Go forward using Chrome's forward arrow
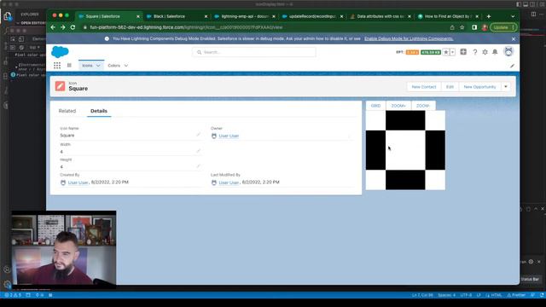 coord(62,27)
